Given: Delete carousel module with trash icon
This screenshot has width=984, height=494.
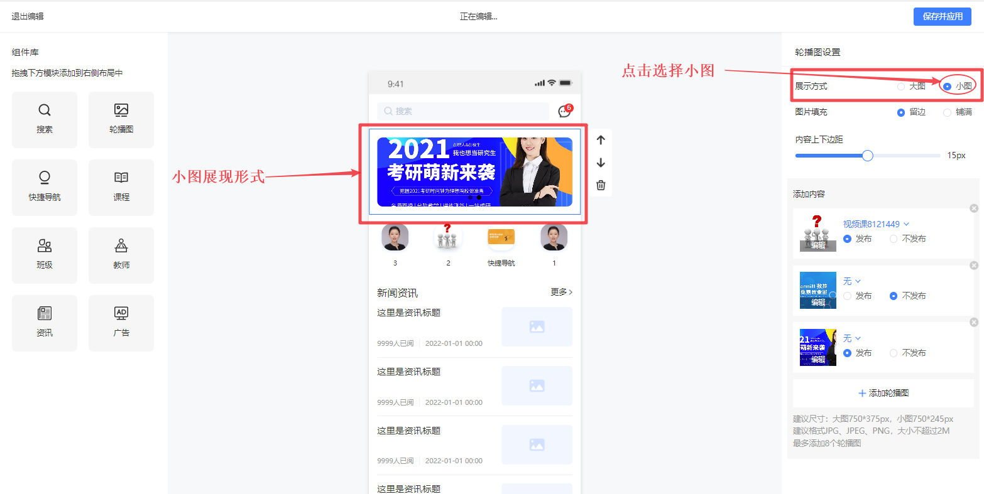Looking at the screenshot, I should click(x=601, y=185).
